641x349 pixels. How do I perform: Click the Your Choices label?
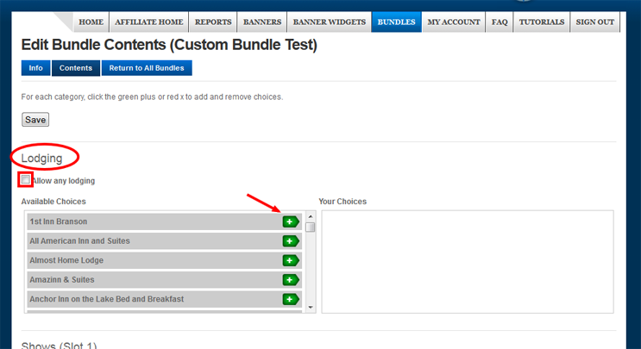(342, 202)
